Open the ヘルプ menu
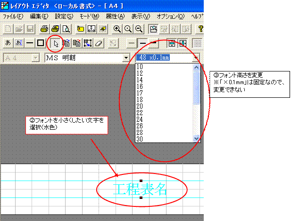291x221 pixels. (x=197, y=16)
